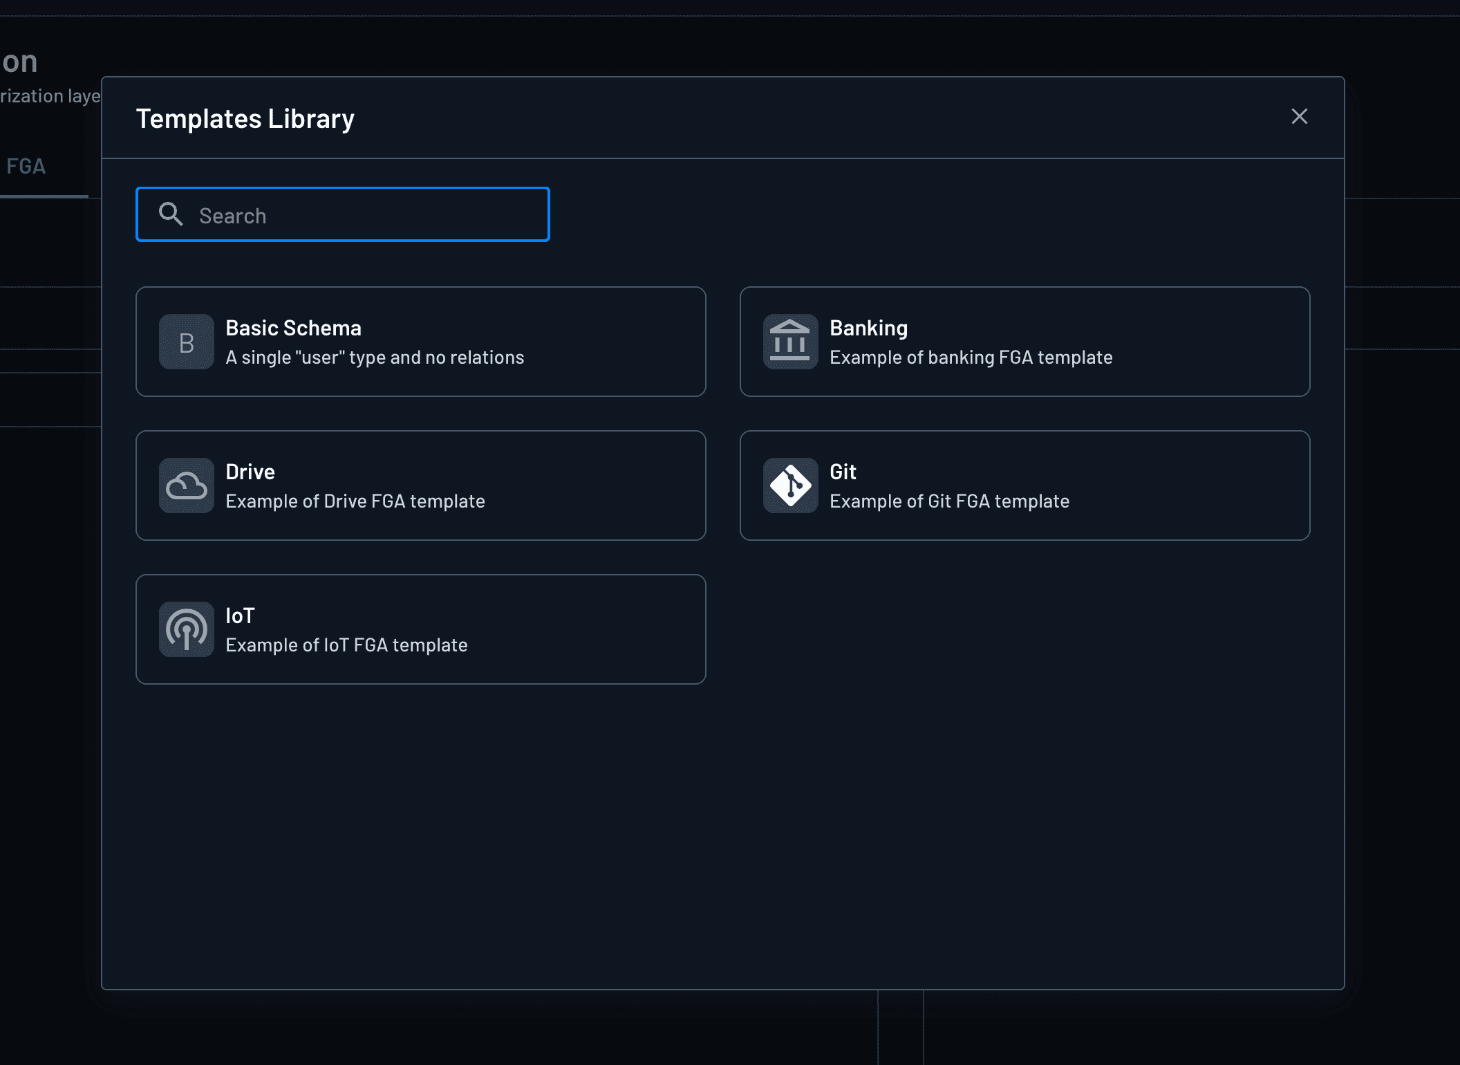Click the Git branch icon
This screenshot has width=1460, height=1065.
[789, 485]
